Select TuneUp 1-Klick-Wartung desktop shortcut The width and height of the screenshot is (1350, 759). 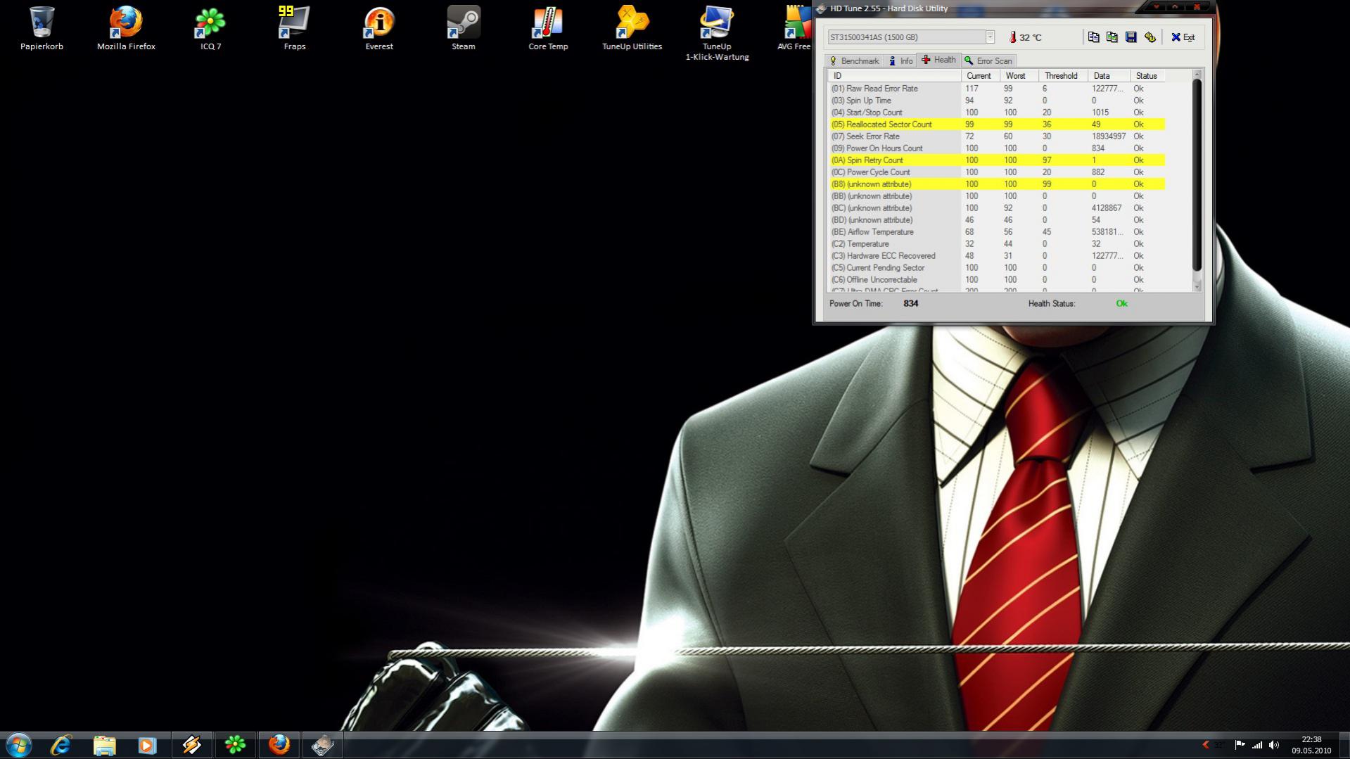(x=717, y=34)
